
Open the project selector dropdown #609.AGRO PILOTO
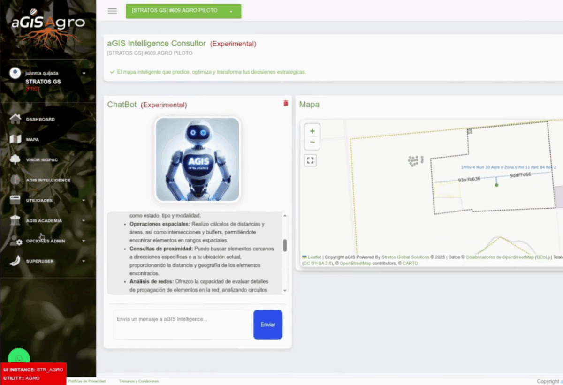point(183,11)
